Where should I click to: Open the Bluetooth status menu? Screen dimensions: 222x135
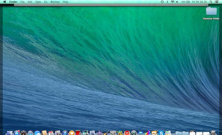(167, 2)
